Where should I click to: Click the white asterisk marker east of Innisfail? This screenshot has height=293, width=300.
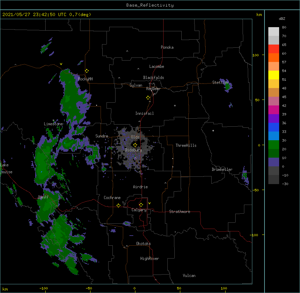pyautogui.click(x=175, y=105)
